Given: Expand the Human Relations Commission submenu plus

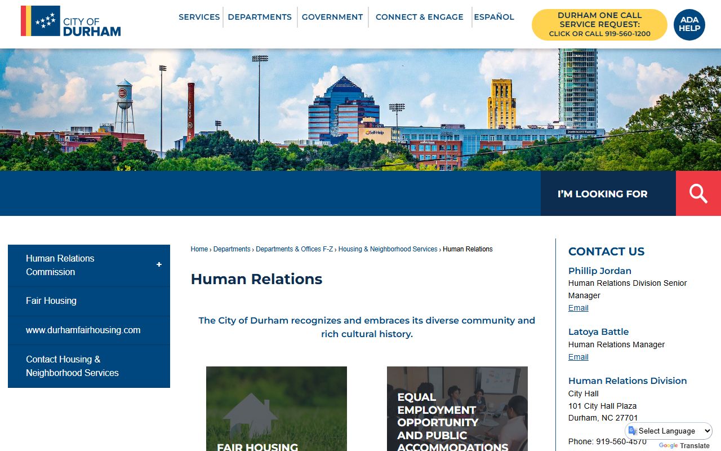Looking at the screenshot, I should coord(159,264).
